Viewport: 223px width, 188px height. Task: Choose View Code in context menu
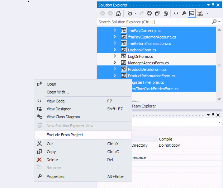tap(83, 101)
